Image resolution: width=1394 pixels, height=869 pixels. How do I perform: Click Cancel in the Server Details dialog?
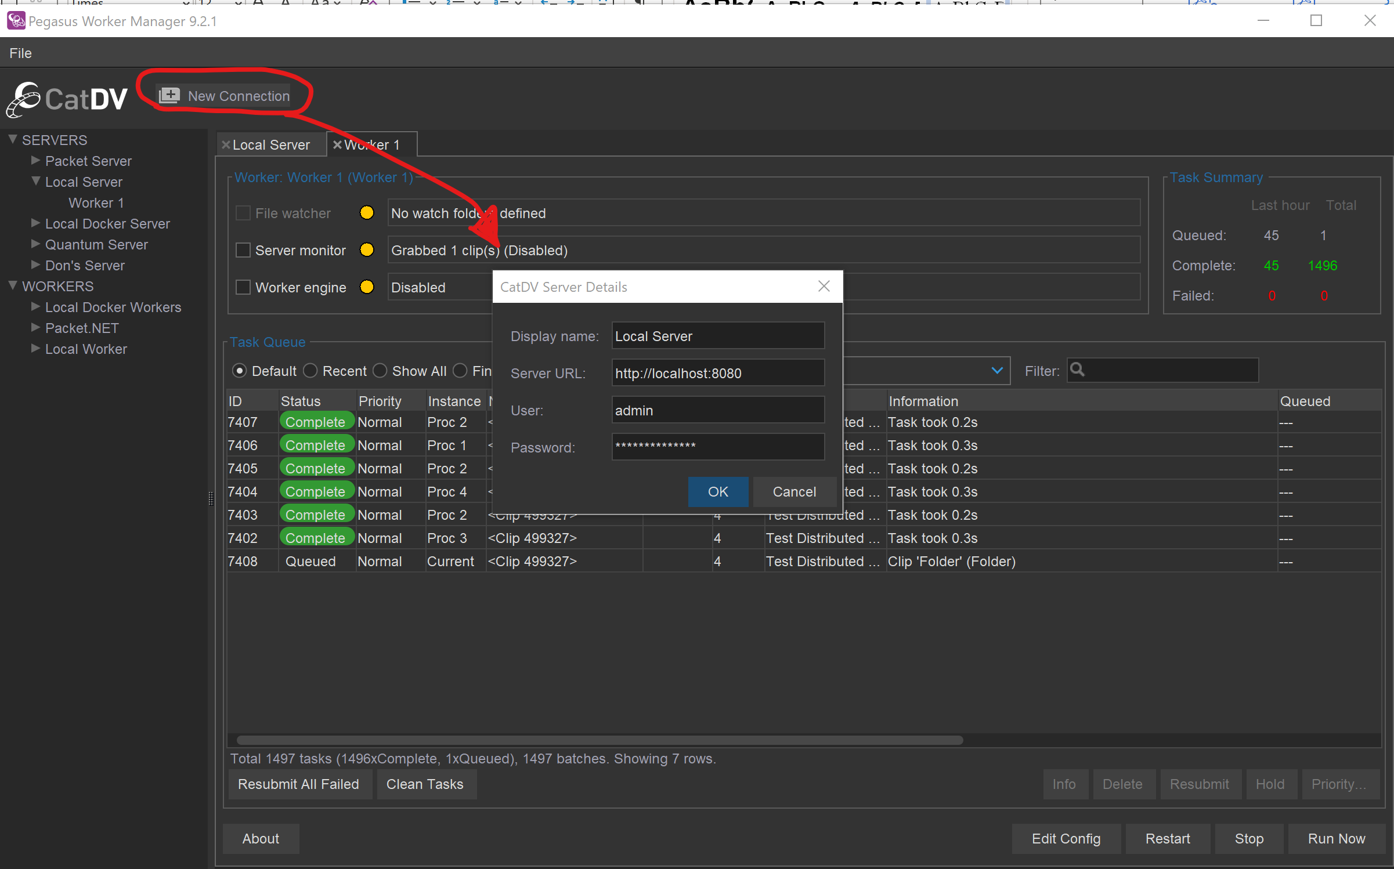point(794,492)
